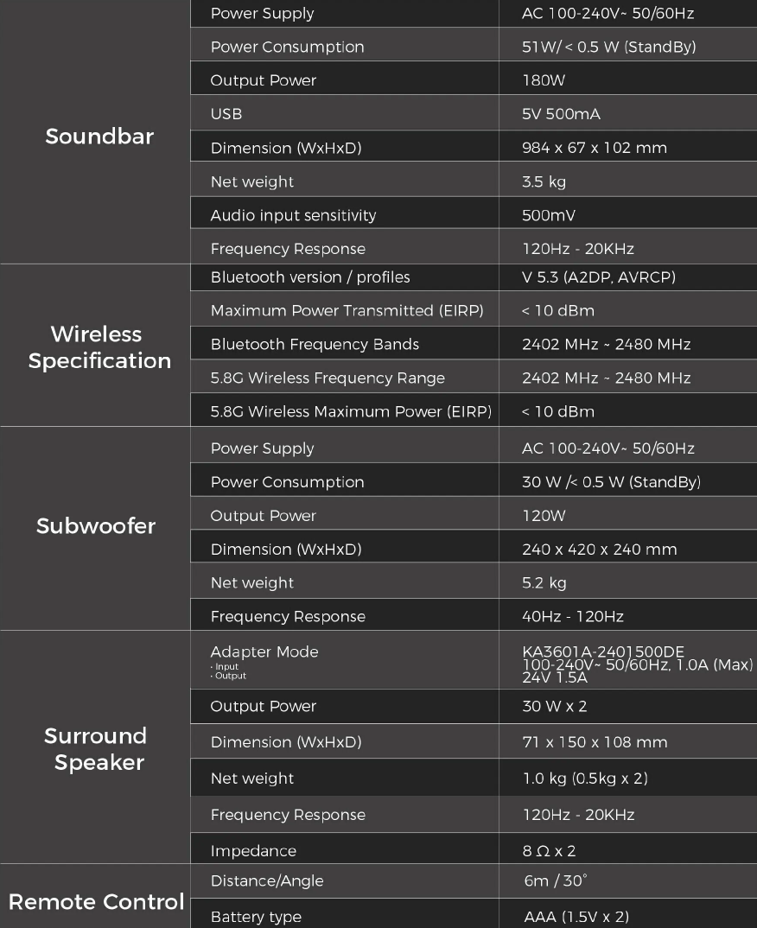Select the Wireless Specification section heading
This screenshot has height=928, width=757.
[99, 347]
